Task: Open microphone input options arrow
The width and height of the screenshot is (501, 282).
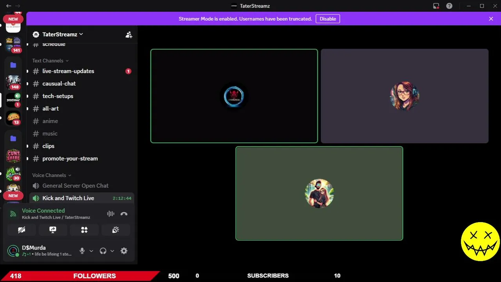Action: point(91,251)
